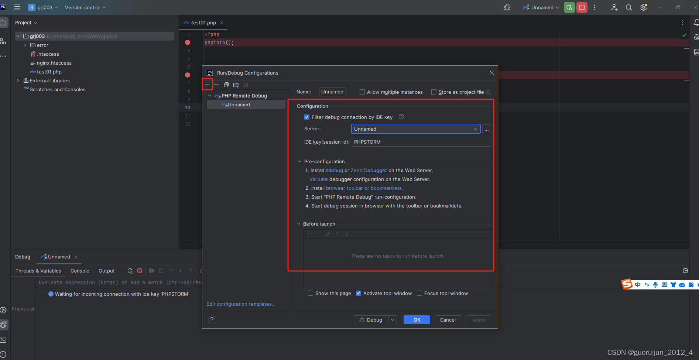Click the green rerun debug button
Viewport: 699px width, 360px height.
569,7
